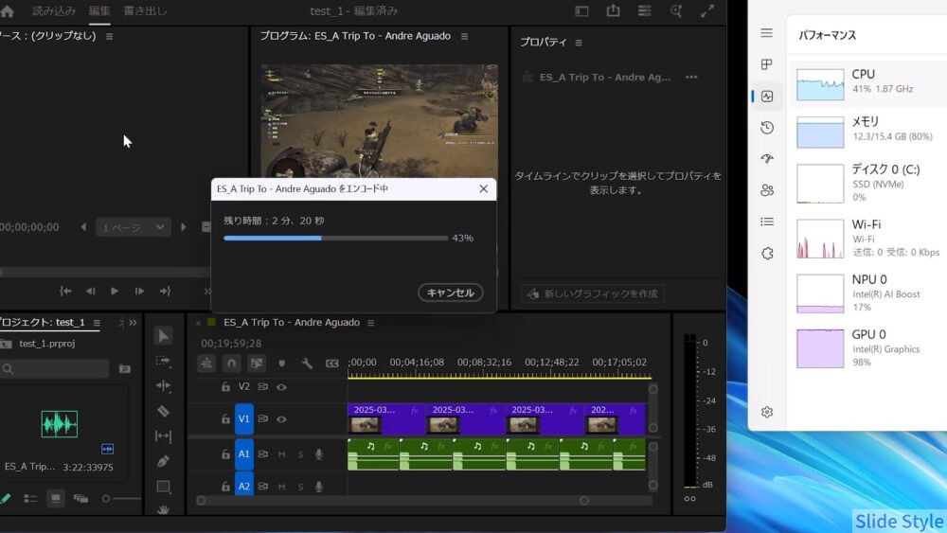Viewport: 947px width, 533px height.
Task: Select GPU 0 in Task Manager
Action: coord(867,348)
